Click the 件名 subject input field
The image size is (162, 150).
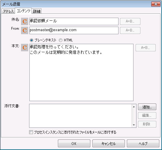(x=74, y=21)
